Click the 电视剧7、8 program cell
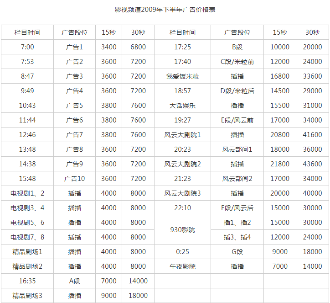The image size is (330, 303). [27, 237]
